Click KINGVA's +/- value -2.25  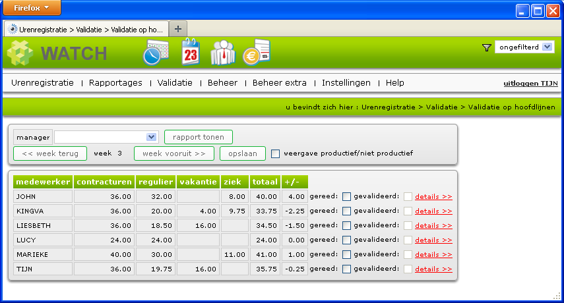[x=295, y=211]
